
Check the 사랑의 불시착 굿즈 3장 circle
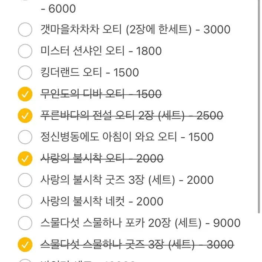click(x=25, y=180)
